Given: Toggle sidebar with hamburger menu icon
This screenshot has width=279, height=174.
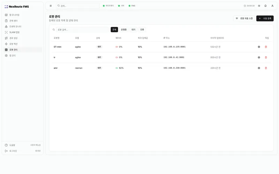Looking at the screenshot, I should pyautogui.click(x=51, y=6).
